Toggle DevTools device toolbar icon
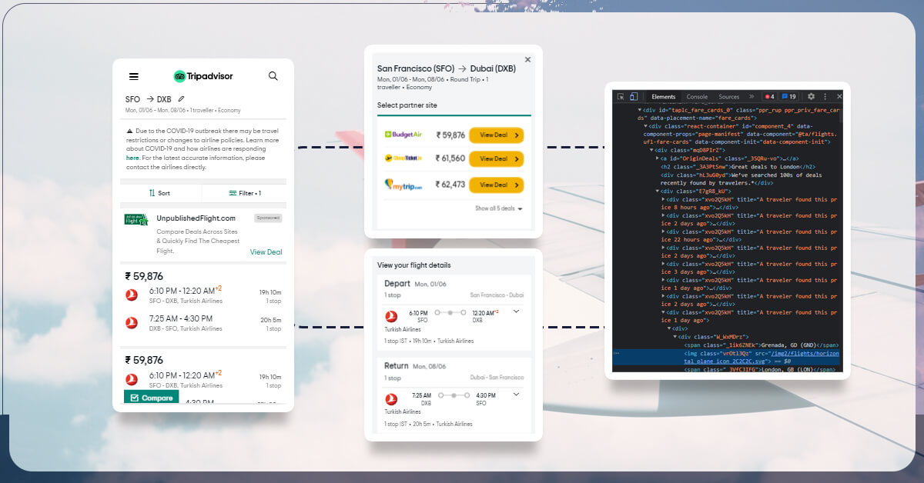The width and height of the screenshot is (924, 483). point(634,97)
